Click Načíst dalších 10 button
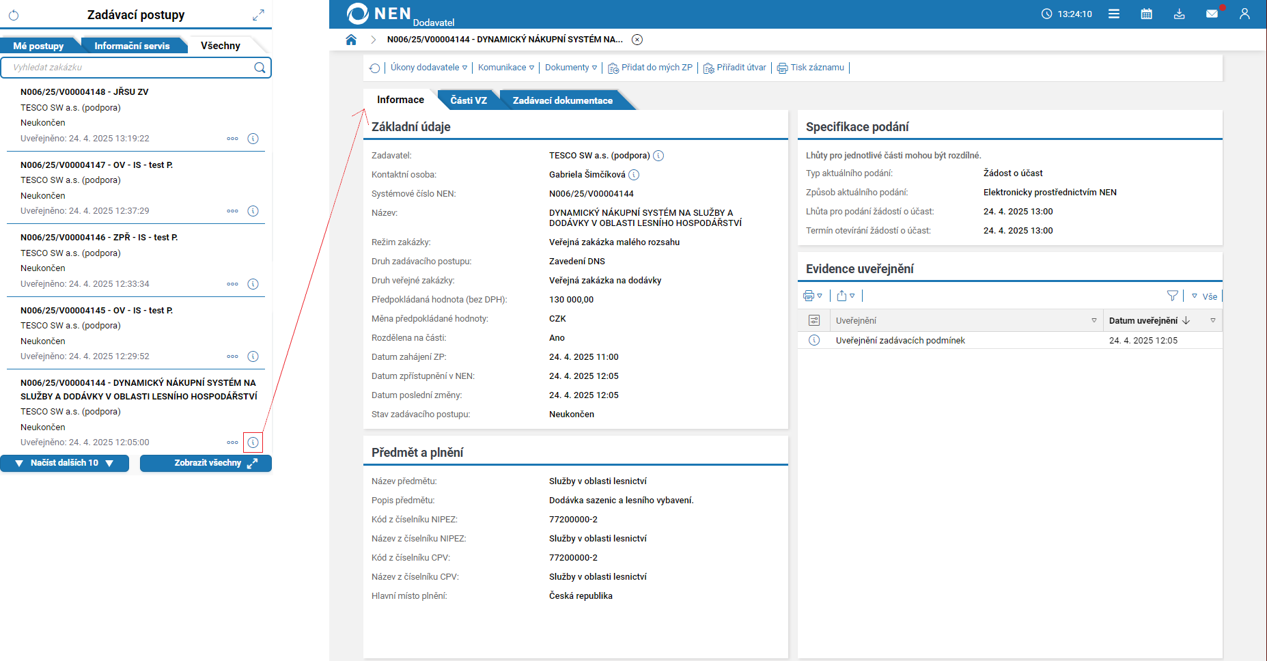The width and height of the screenshot is (1267, 661). [65, 463]
